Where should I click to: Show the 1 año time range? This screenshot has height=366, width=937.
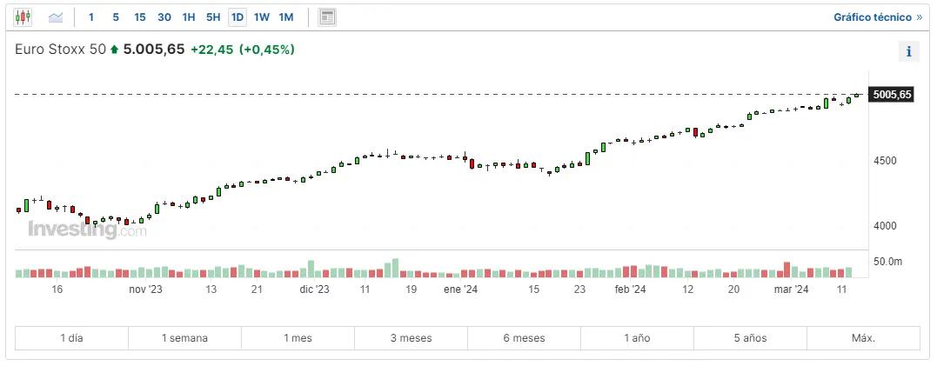[637, 338]
